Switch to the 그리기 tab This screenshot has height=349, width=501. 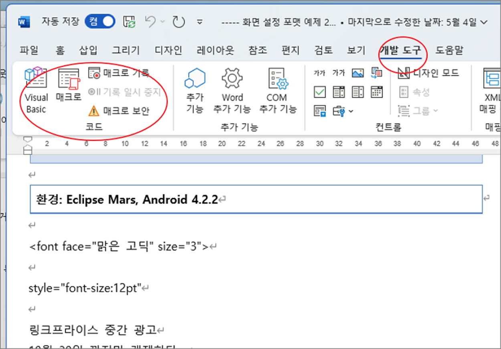click(126, 51)
